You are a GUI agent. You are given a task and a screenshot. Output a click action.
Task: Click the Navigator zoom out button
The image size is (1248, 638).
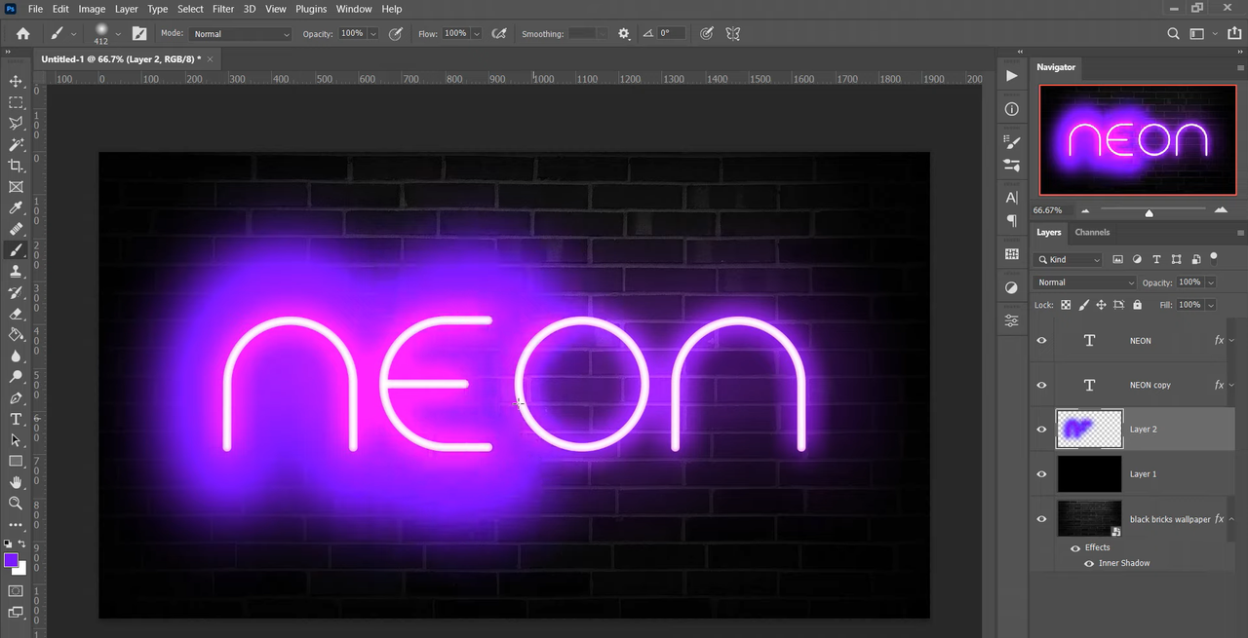click(x=1085, y=210)
